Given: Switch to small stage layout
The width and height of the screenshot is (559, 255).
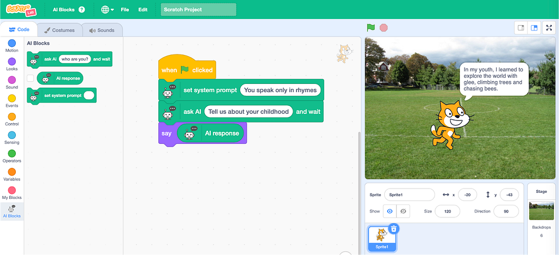Looking at the screenshot, I should (x=521, y=28).
